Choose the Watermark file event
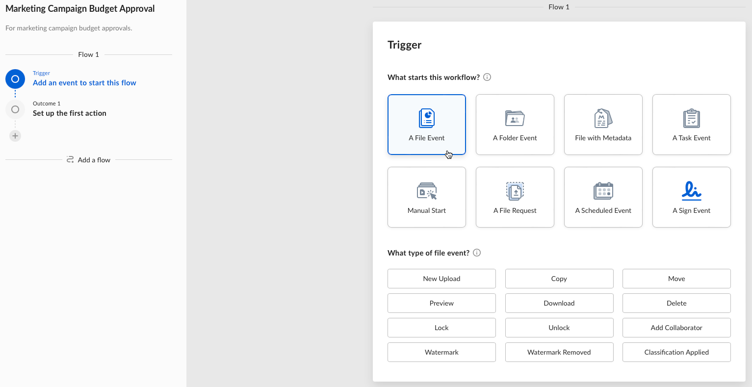The width and height of the screenshot is (752, 387). pyautogui.click(x=441, y=352)
